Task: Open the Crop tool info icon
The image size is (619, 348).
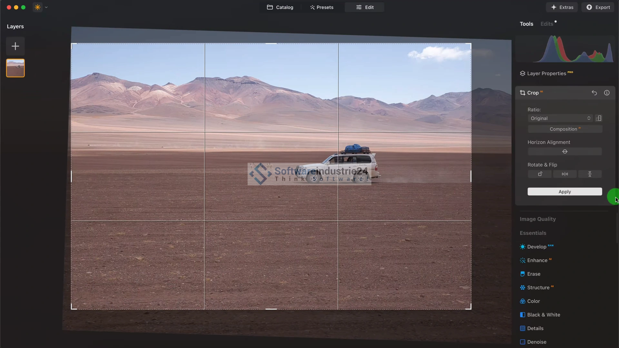Action: pyautogui.click(x=607, y=93)
